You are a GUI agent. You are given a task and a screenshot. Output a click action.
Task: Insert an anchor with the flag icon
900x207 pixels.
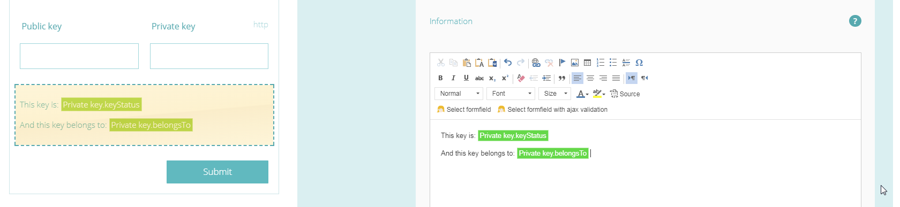pyautogui.click(x=562, y=63)
